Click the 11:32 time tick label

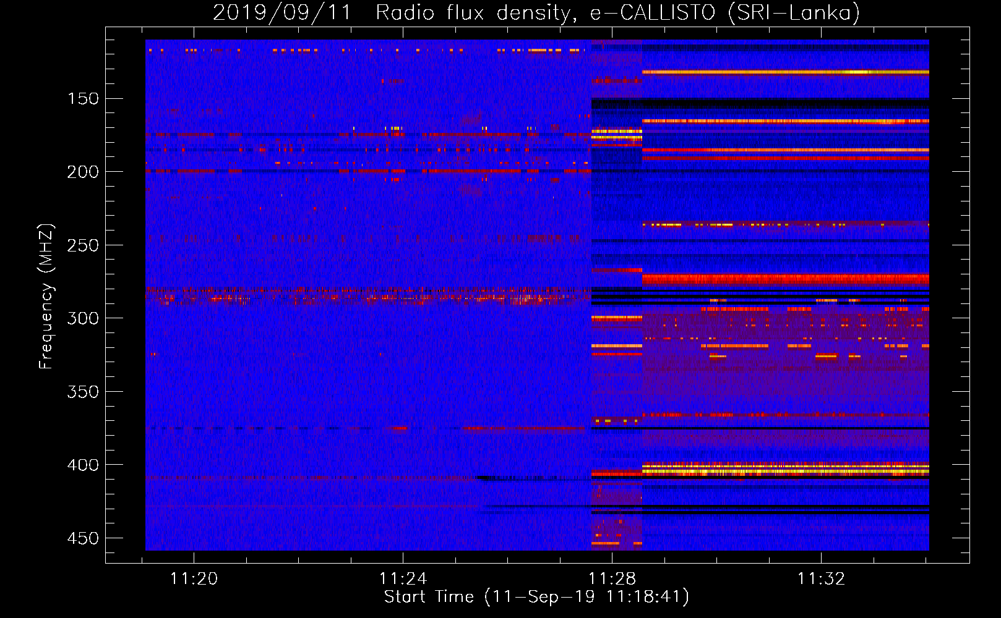821,579
